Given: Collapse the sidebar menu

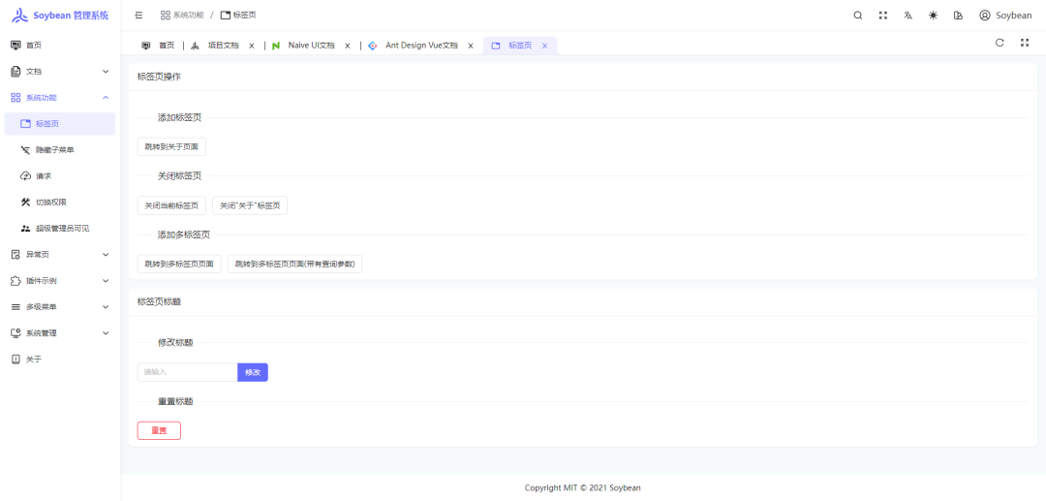Looking at the screenshot, I should (x=138, y=16).
